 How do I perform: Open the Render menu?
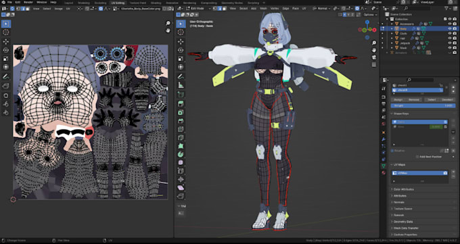(x=28, y=2)
